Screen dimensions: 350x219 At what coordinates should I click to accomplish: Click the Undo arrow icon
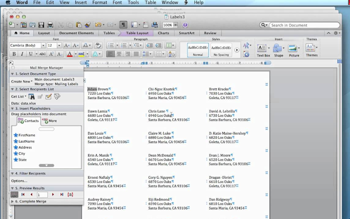pos(97,25)
